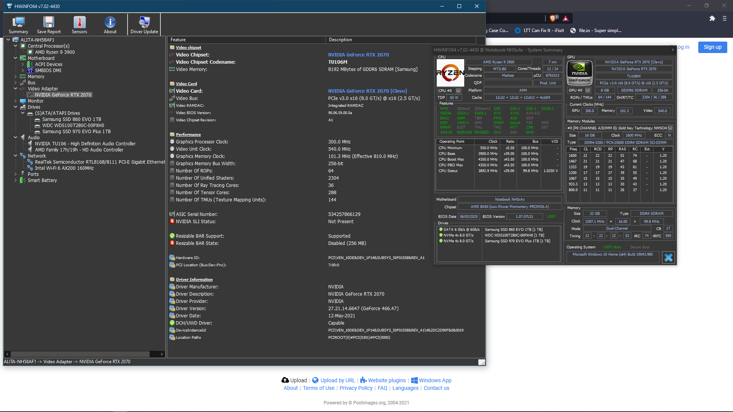Select Intel Wi-Fi 6 AX200 160MHz item

pyautogui.click(x=64, y=168)
